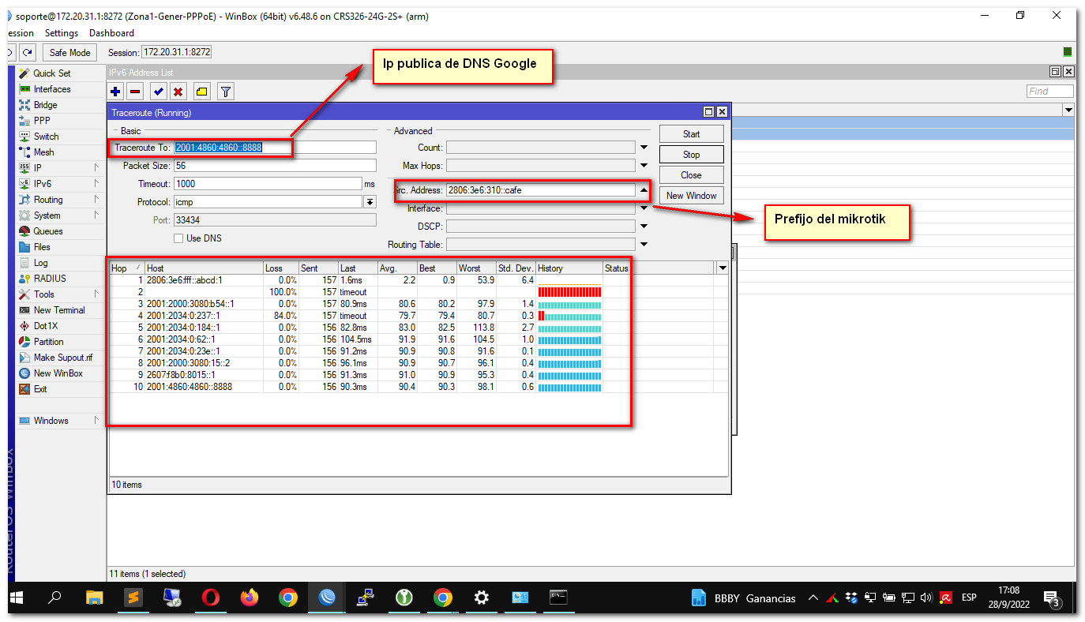Click the History bar of hop 2

pos(569,292)
